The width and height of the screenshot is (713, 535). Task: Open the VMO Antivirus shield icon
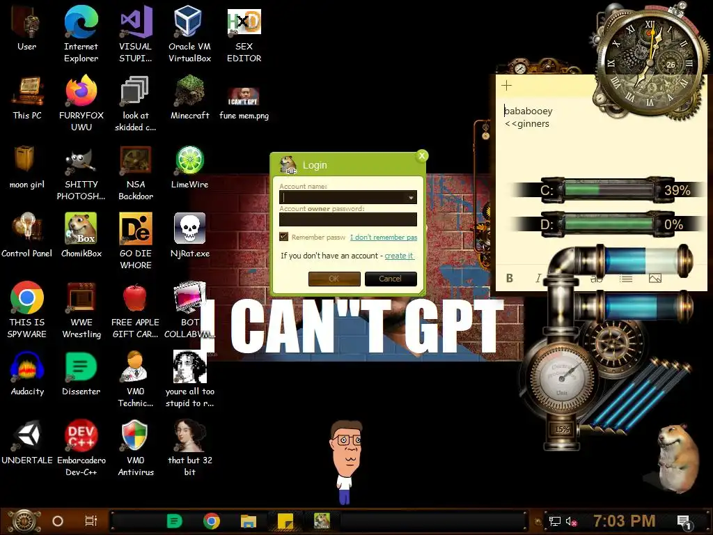136,448
